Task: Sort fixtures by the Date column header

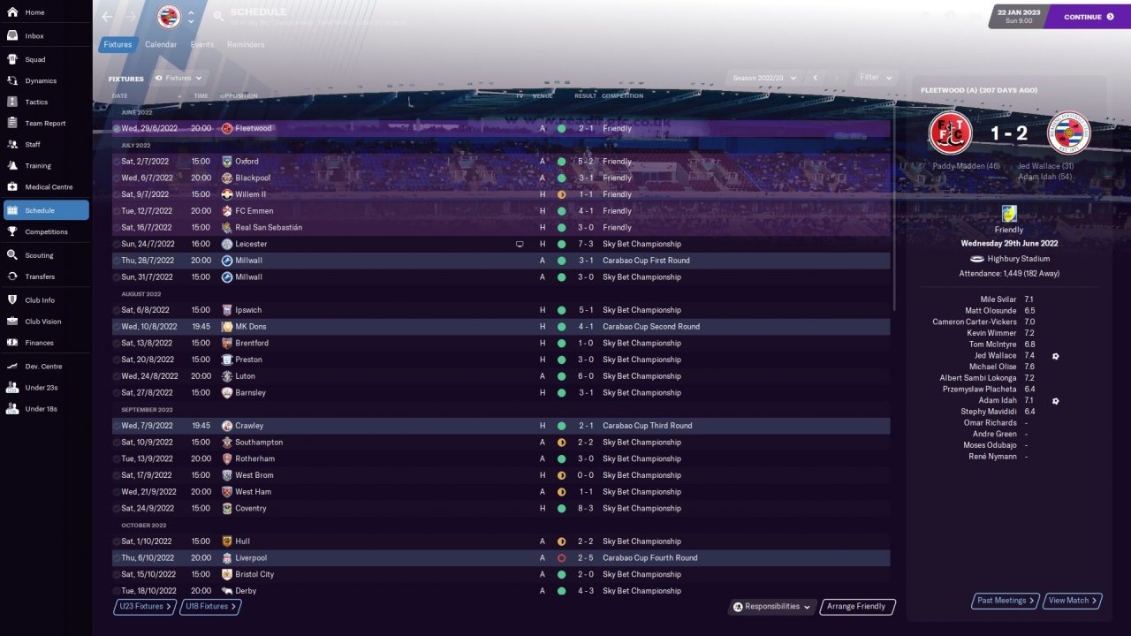Action: point(120,96)
